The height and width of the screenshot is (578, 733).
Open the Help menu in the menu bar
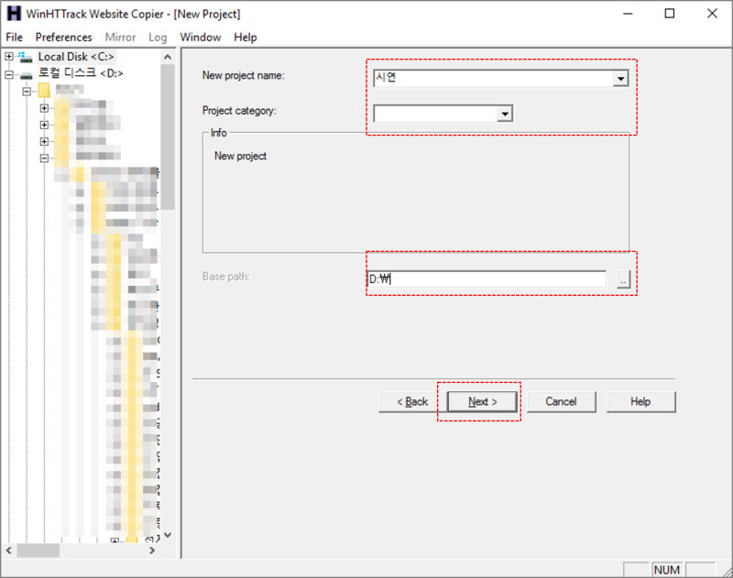point(246,38)
